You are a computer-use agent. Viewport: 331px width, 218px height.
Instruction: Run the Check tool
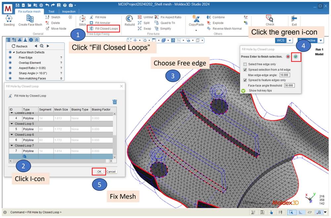[x=269, y=19]
